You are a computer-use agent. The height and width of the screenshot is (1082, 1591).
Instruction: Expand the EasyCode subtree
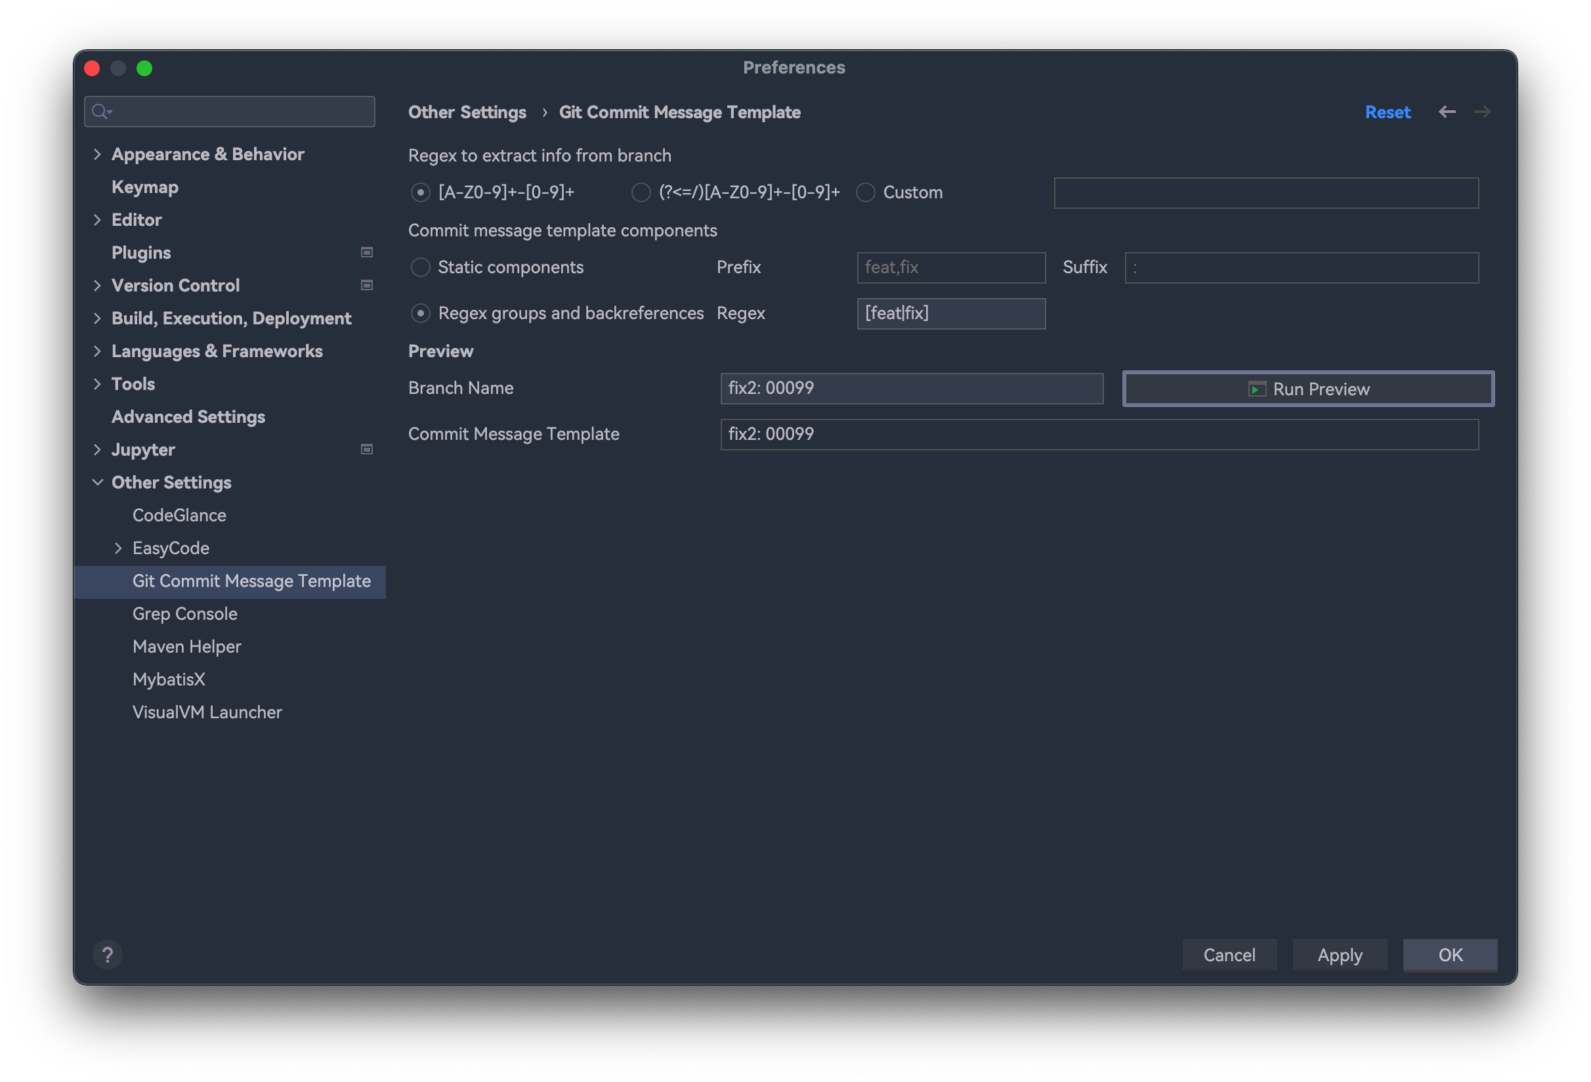coord(118,548)
